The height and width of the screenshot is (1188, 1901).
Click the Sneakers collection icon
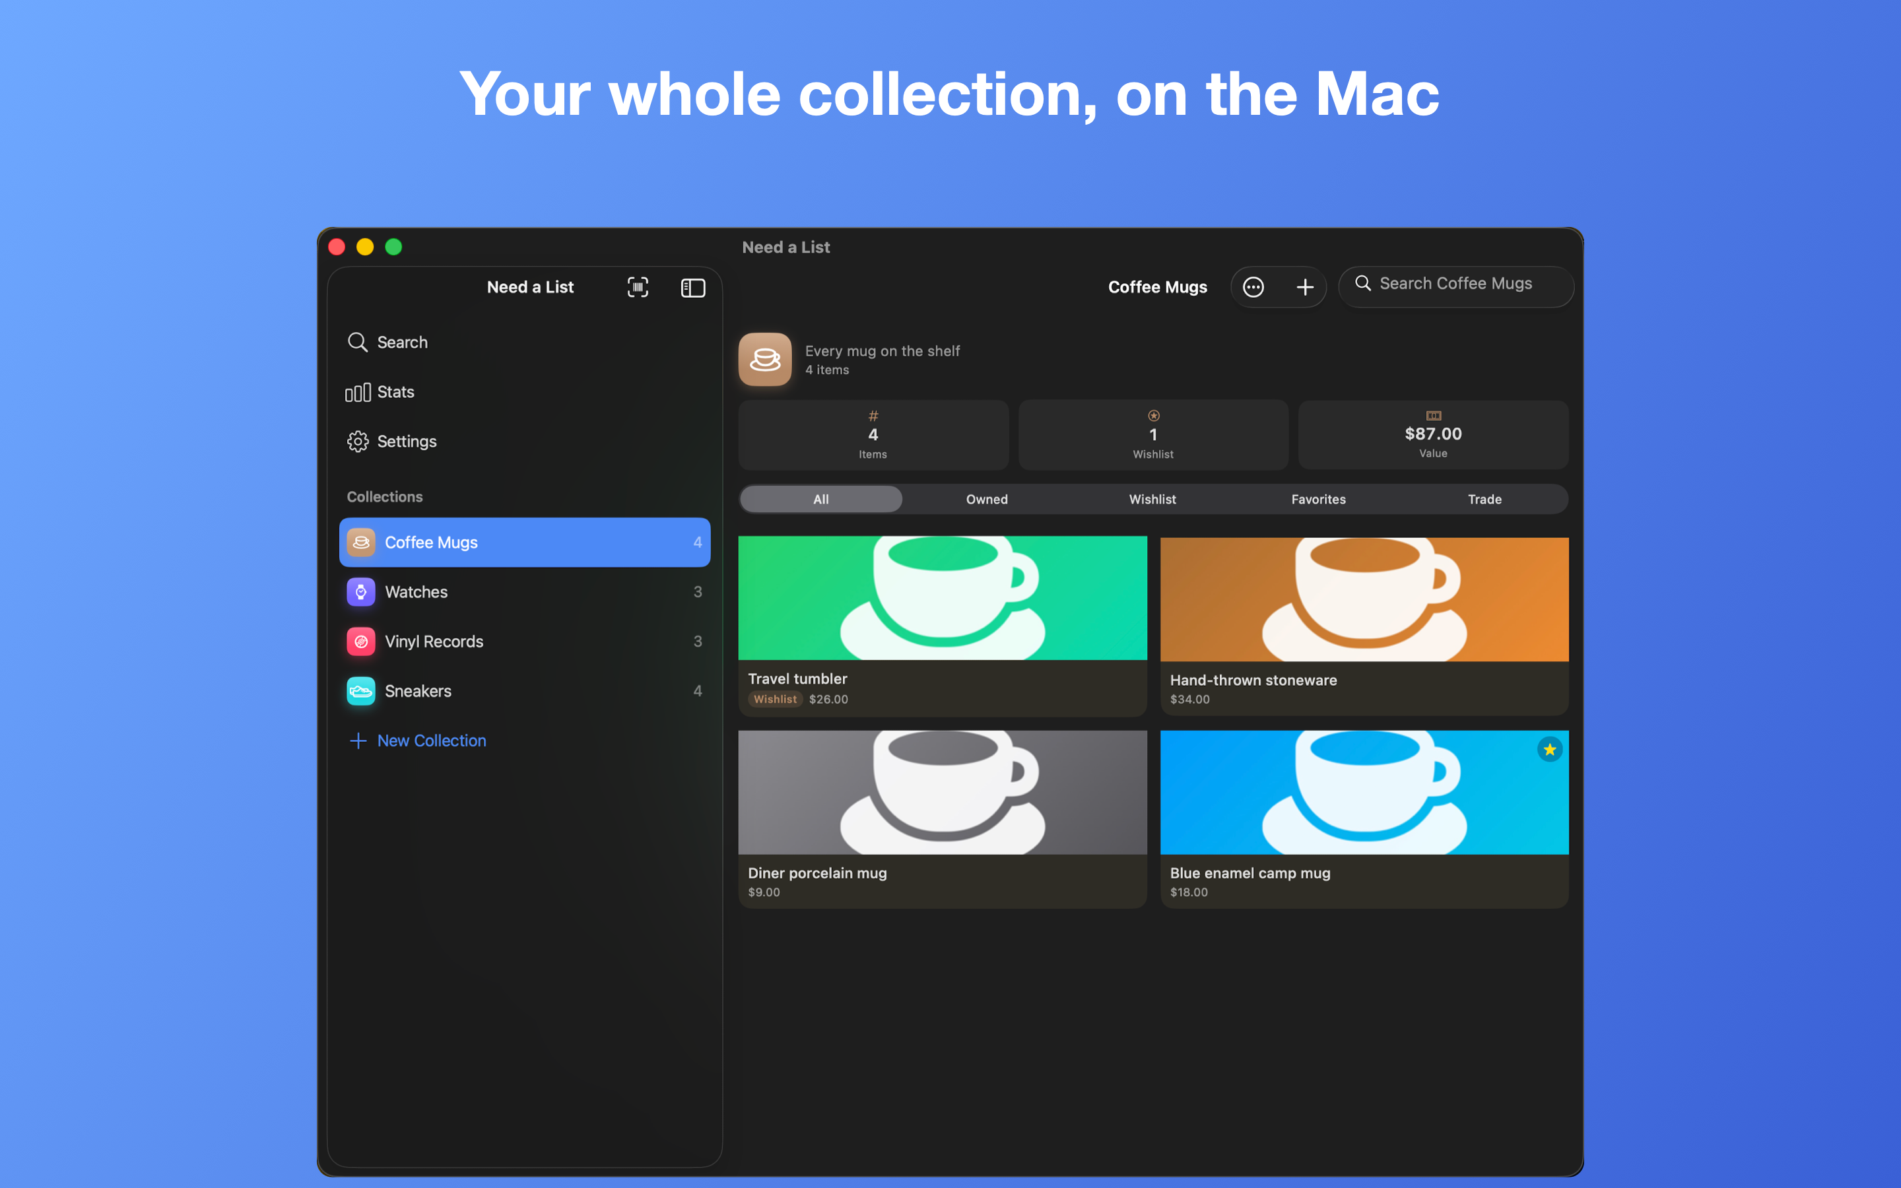click(361, 690)
